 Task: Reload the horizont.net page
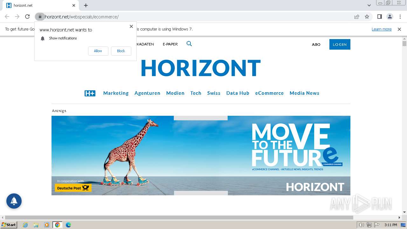27,17
